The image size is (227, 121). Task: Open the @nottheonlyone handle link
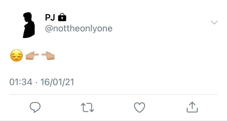click(79, 29)
